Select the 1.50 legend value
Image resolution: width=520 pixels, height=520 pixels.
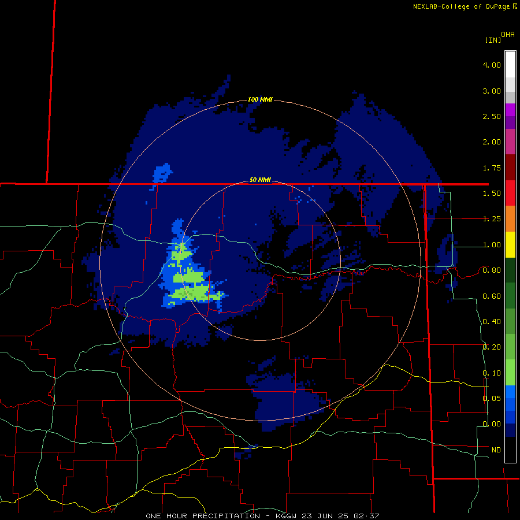[x=492, y=194]
